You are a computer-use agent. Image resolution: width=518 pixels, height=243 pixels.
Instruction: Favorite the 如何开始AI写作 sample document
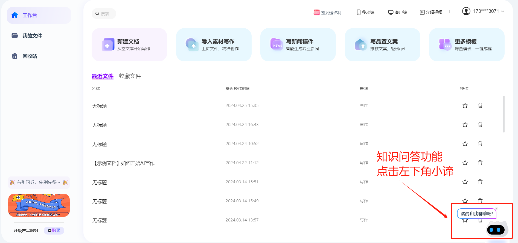(x=465, y=163)
